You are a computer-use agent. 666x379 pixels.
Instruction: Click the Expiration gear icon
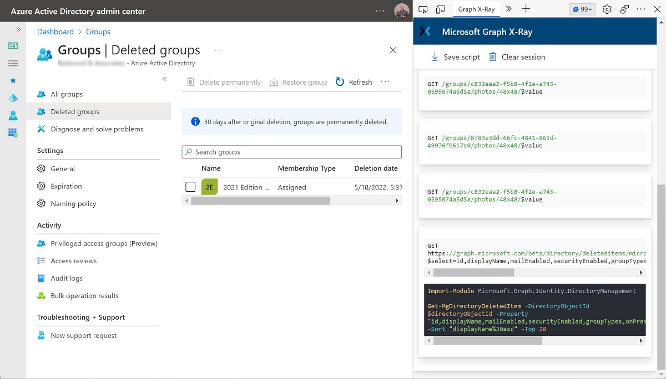pyautogui.click(x=41, y=187)
